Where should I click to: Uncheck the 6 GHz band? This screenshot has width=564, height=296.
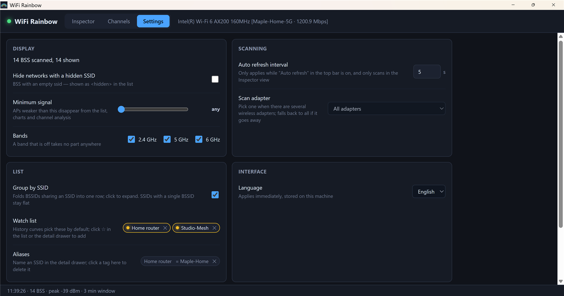point(199,139)
